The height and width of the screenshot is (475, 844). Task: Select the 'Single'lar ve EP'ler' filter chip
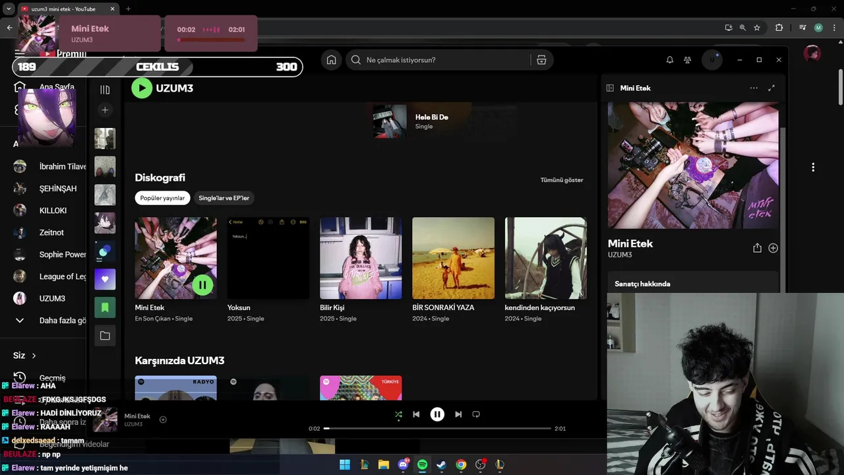pyautogui.click(x=224, y=198)
